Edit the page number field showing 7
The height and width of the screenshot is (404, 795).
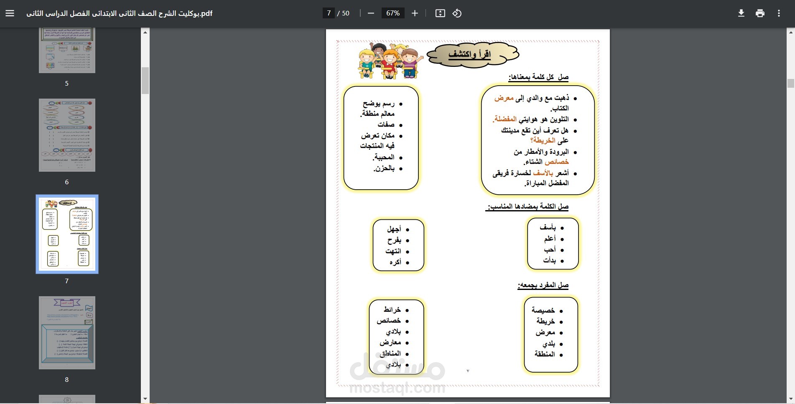tap(329, 13)
